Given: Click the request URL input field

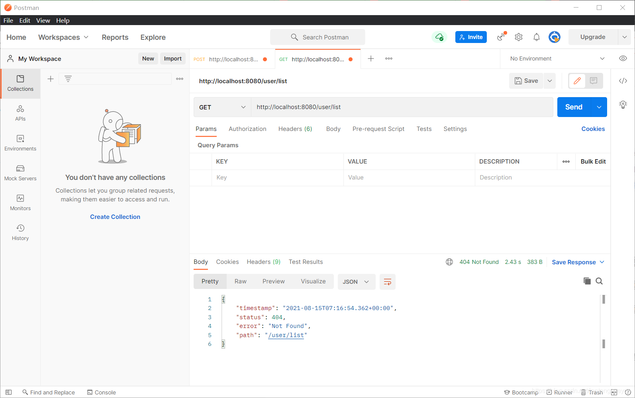Looking at the screenshot, I should (x=402, y=107).
